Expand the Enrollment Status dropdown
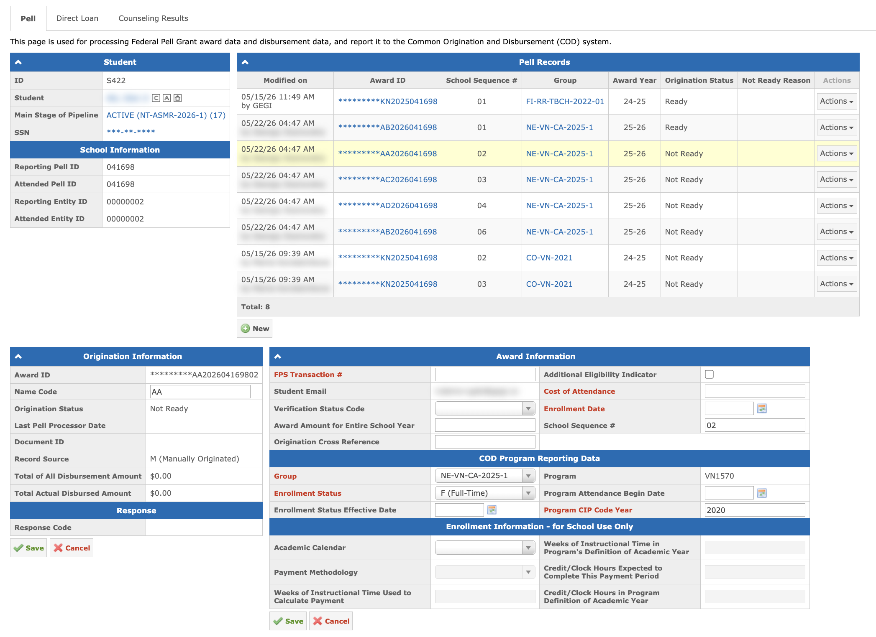876x637 pixels. [x=485, y=493]
